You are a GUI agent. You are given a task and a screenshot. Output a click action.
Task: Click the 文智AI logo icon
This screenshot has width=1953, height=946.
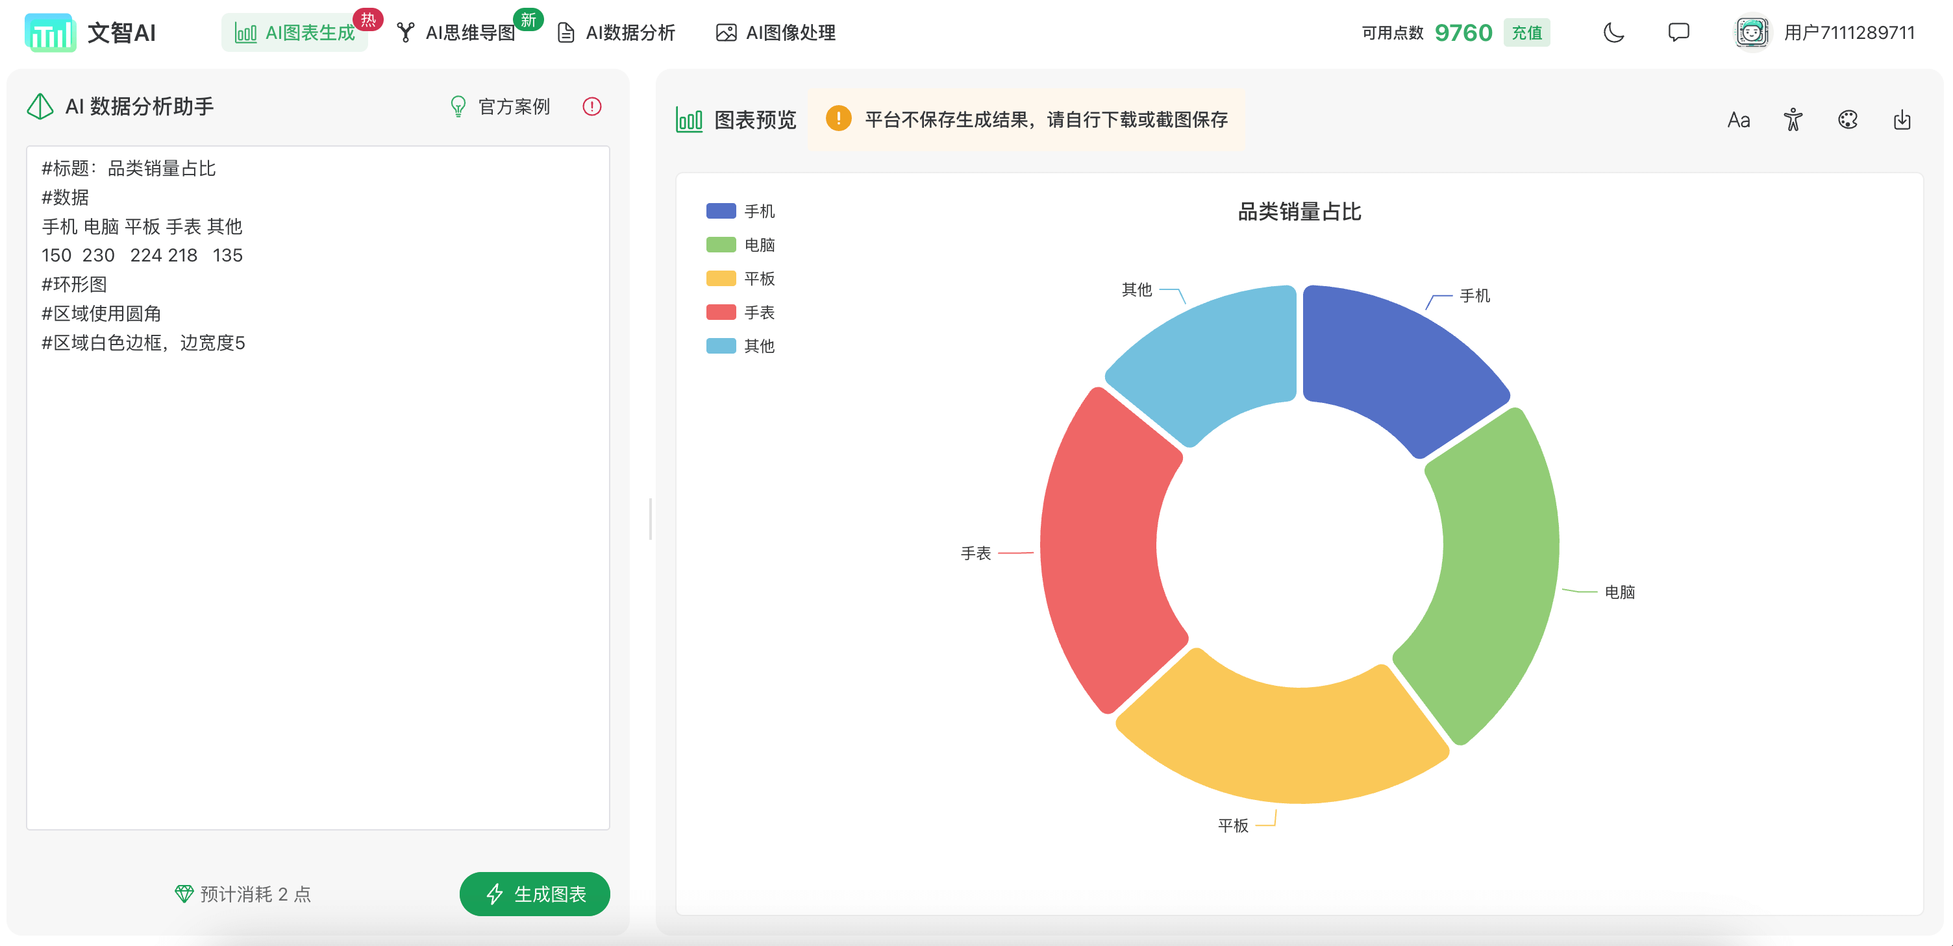(50, 32)
